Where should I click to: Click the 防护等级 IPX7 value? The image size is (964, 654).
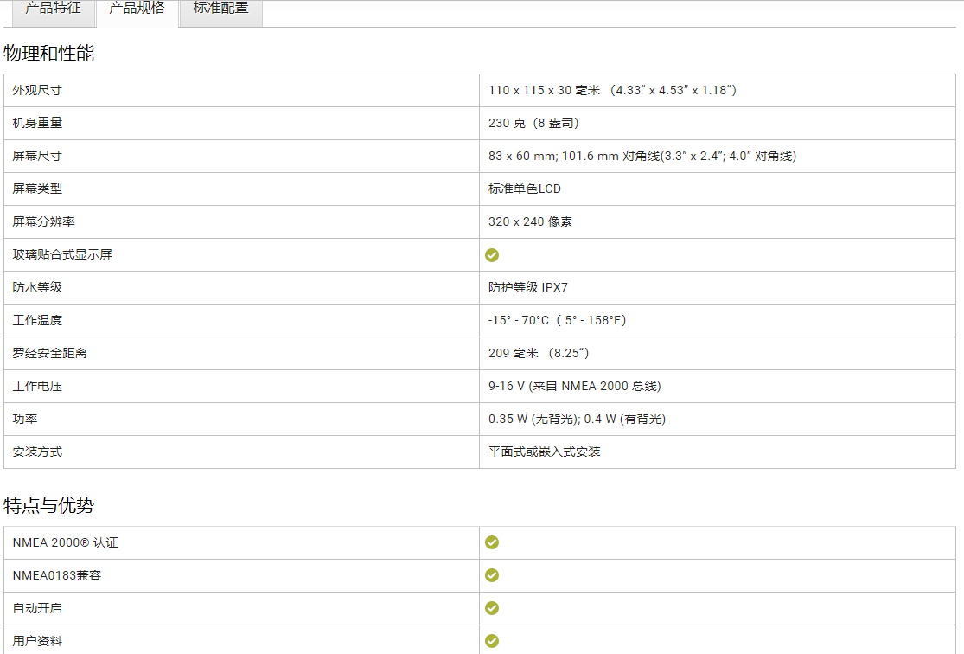(528, 288)
